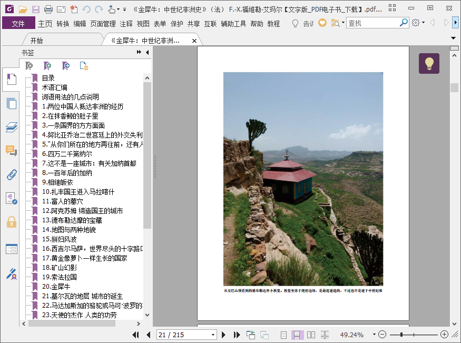Click the document view vertical scrollbar thumb

coord(454,87)
